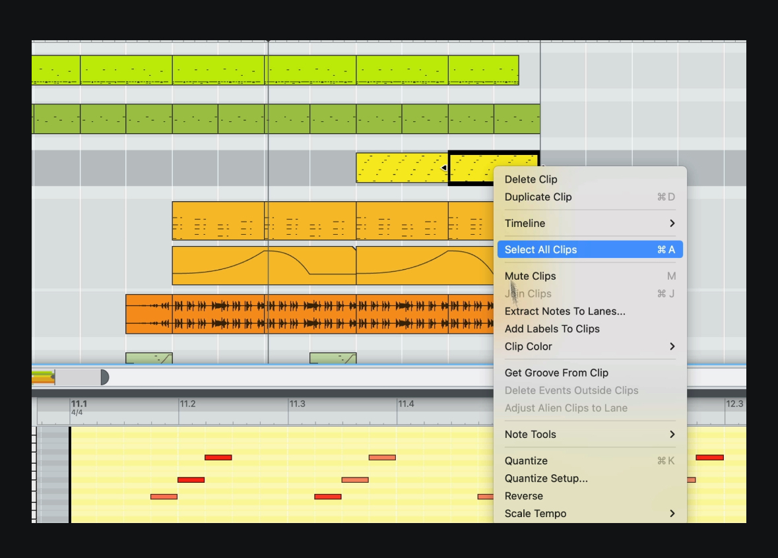
Task: Choose Duplicate Clip in context menu
Action: click(x=590, y=197)
